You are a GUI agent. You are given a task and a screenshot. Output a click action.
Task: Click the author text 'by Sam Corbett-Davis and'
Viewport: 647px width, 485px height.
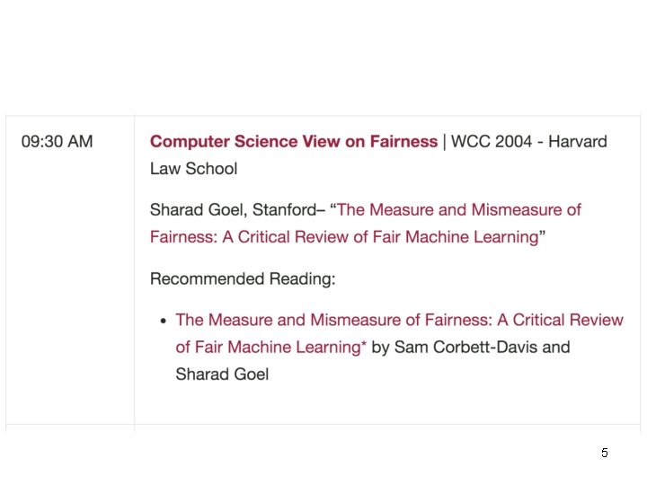click(x=471, y=347)
